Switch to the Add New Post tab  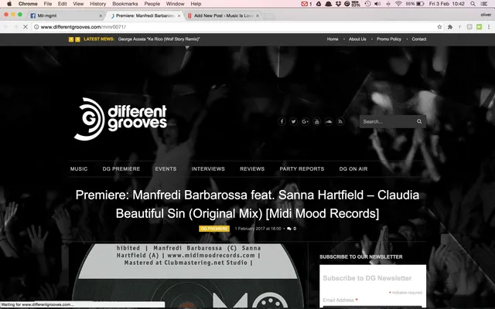pyautogui.click(x=224, y=15)
